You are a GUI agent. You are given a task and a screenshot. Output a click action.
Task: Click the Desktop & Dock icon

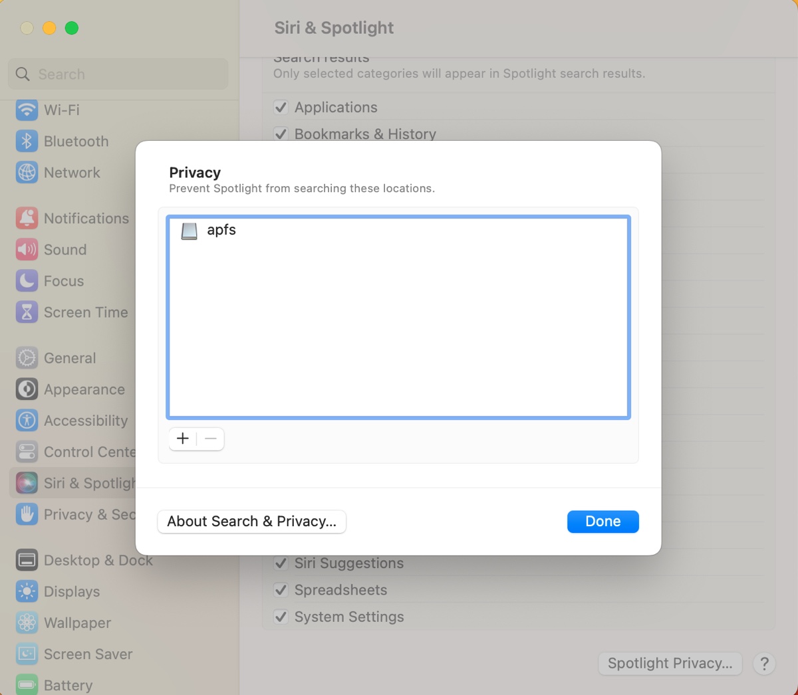[27, 560]
